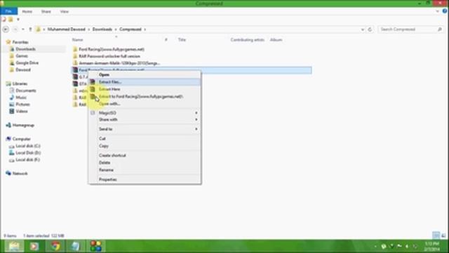Choose Cut in context menu
449x253 pixels.
[x=145, y=138]
